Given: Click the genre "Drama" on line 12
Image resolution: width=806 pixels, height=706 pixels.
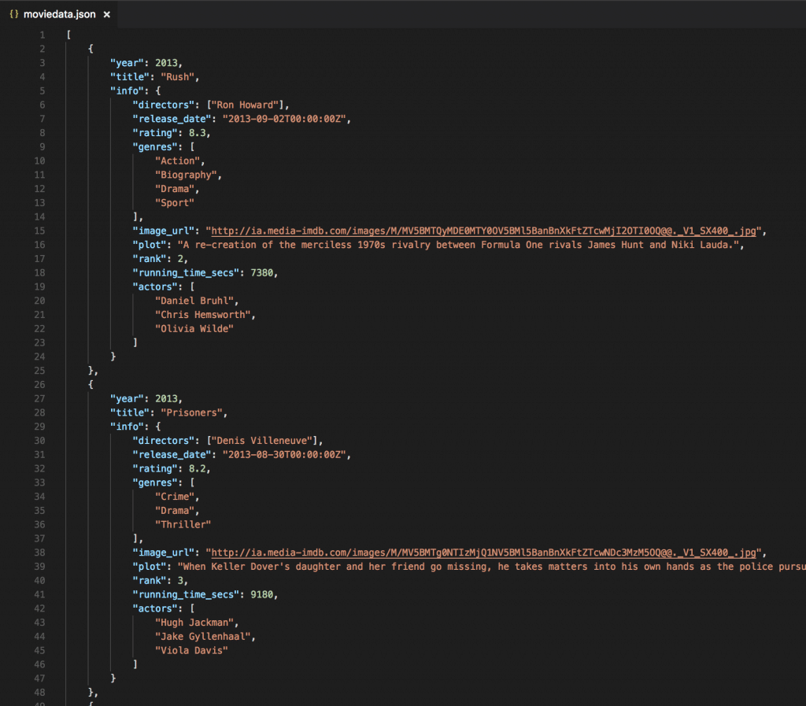Looking at the screenshot, I should click(x=175, y=189).
